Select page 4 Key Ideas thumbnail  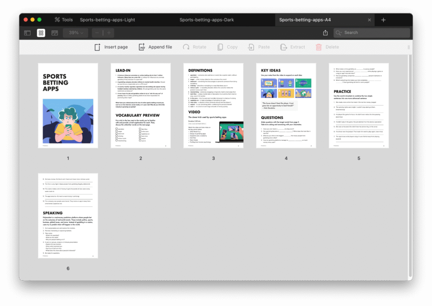point(286,106)
